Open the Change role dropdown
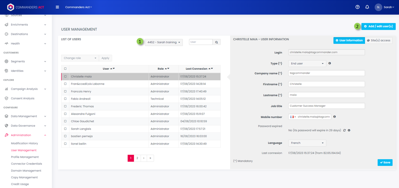This screenshot has height=188, width=399. [x=80, y=58]
